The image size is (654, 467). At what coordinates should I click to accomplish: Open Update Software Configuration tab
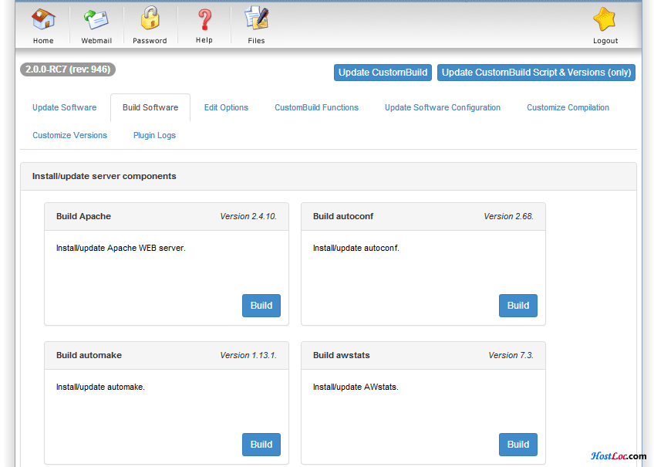[443, 108]
